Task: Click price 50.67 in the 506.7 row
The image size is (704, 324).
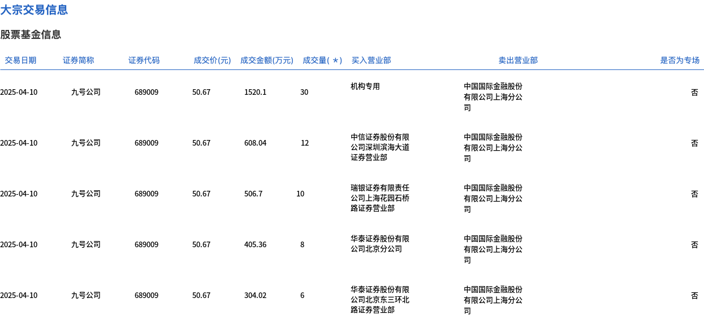Action: pyautogui.click(x=201, y=194)
